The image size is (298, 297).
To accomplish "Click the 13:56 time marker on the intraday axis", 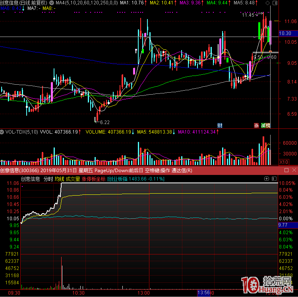I will [x=203, y=293].
